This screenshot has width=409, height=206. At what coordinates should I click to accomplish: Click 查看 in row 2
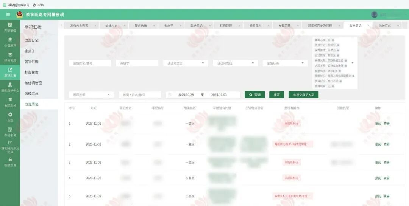[x=387, y=144]
